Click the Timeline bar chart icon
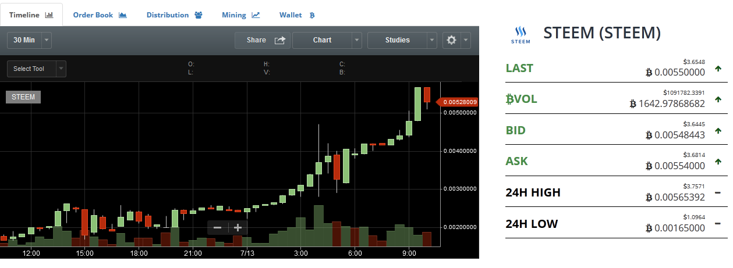Image resolution: width=733 pixels, height=268 pixels. click(49, 15)
